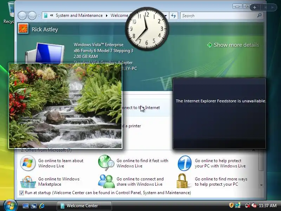281x211 pixels.
Task: Click Go online to find more ways text
Action: 221,181
